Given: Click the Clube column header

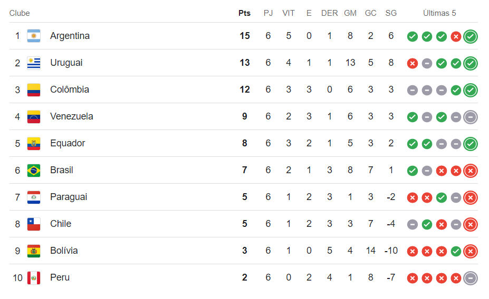Looking at the screenshot, I should 20,13.
